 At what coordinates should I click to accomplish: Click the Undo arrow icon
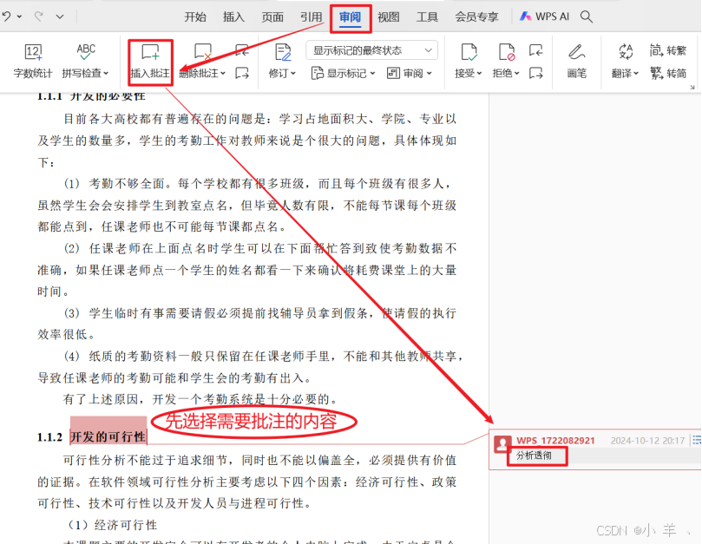coord(6,16)
